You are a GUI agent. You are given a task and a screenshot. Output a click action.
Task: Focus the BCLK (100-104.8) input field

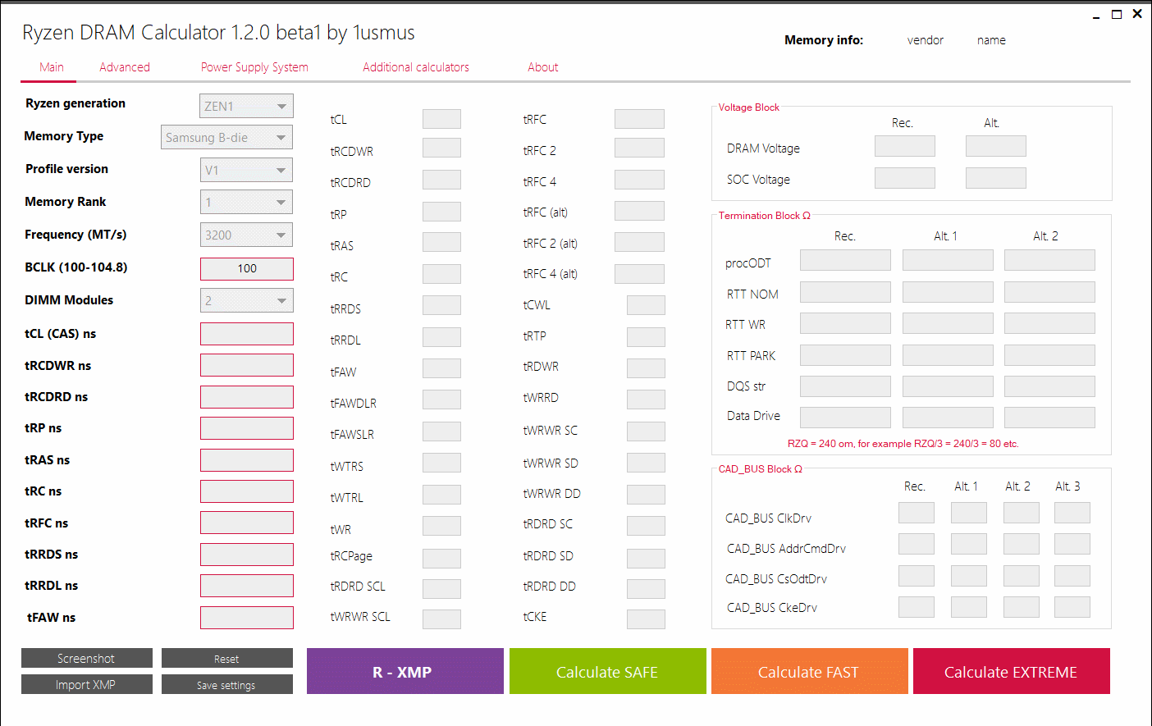click(x=247, y=268)
